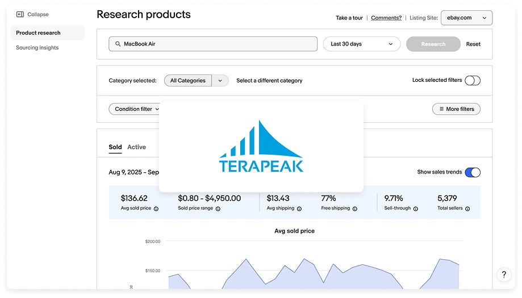Screen dimensions: 522x298
Task: Expand the All Categories chevron
Action: 220,81
